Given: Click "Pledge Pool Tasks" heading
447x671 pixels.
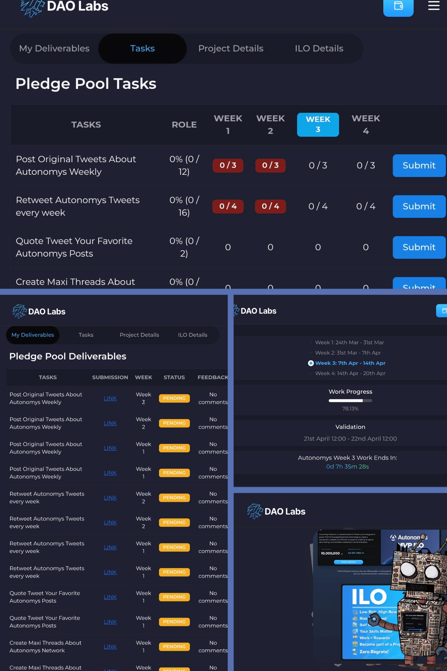Looking at the screenshot, I should point(86,84).
